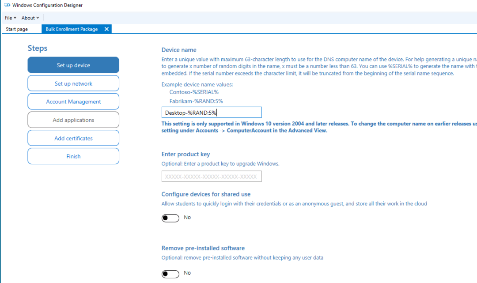Open the File menu dropdown
The image size is (477, 283).
(8, 18)
